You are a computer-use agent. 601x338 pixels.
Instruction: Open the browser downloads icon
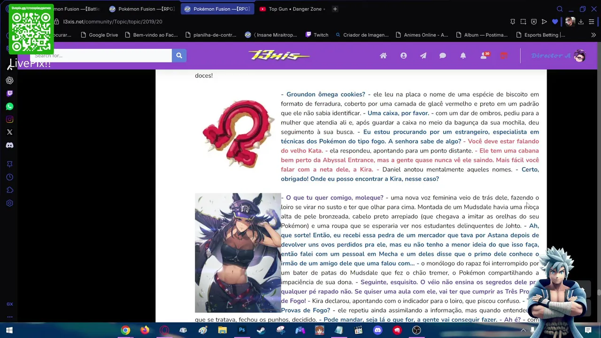tap(581, 22)
